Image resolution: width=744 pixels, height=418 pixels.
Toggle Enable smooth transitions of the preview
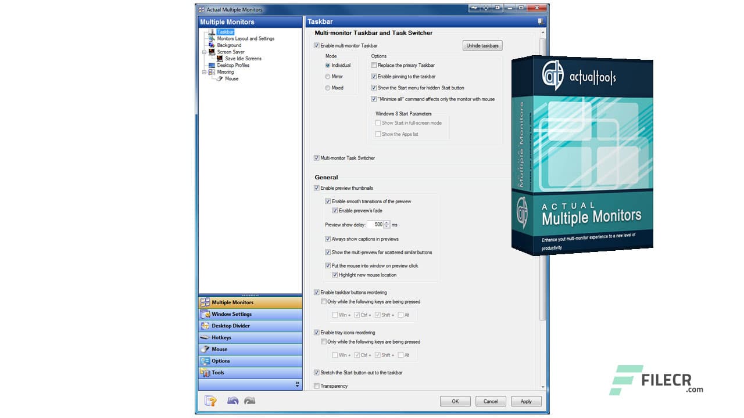[328, 201]
